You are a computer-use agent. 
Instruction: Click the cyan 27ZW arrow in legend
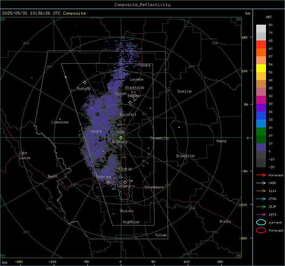[x=261, y=199]
